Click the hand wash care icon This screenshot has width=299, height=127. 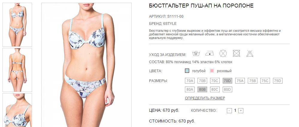point(196,54)
